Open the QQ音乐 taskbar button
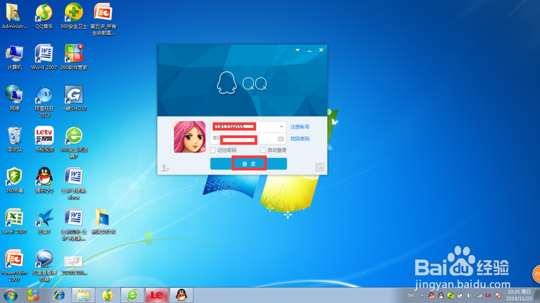 click(108, 295)
